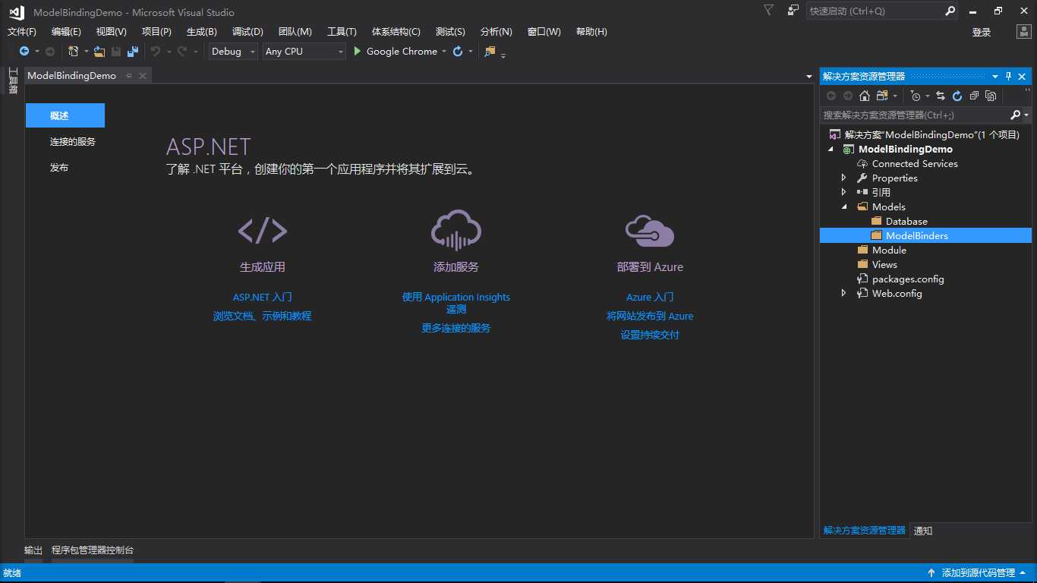This screenshot has height=583, width=1037.
Task: Open the document tab list dropdown arrow
Action: 809,77
